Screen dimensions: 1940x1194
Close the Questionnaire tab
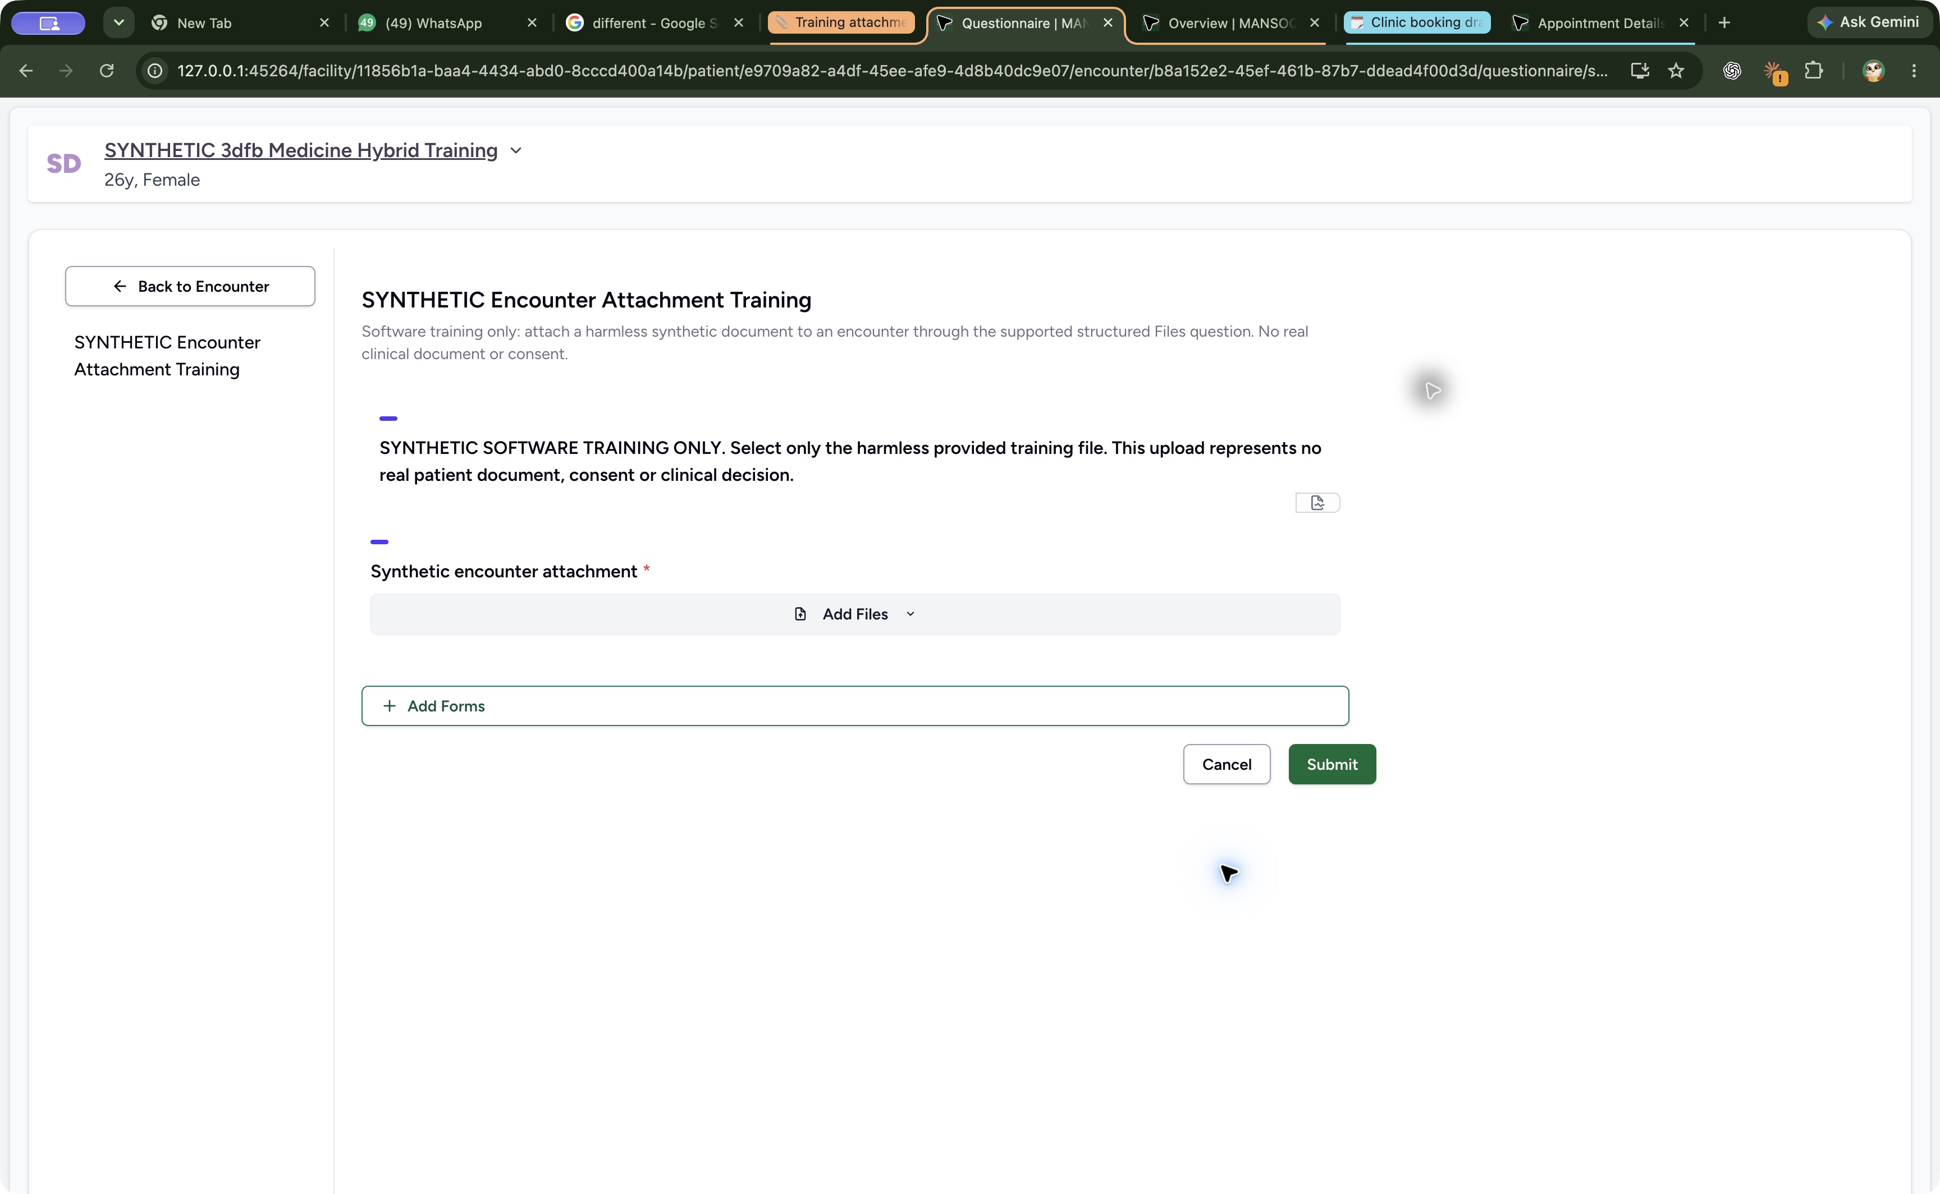click(1108, 23)
